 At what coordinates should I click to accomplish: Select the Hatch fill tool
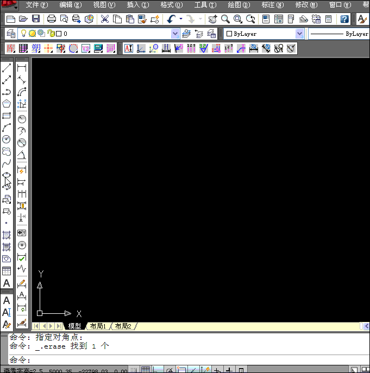coord(7,235)
